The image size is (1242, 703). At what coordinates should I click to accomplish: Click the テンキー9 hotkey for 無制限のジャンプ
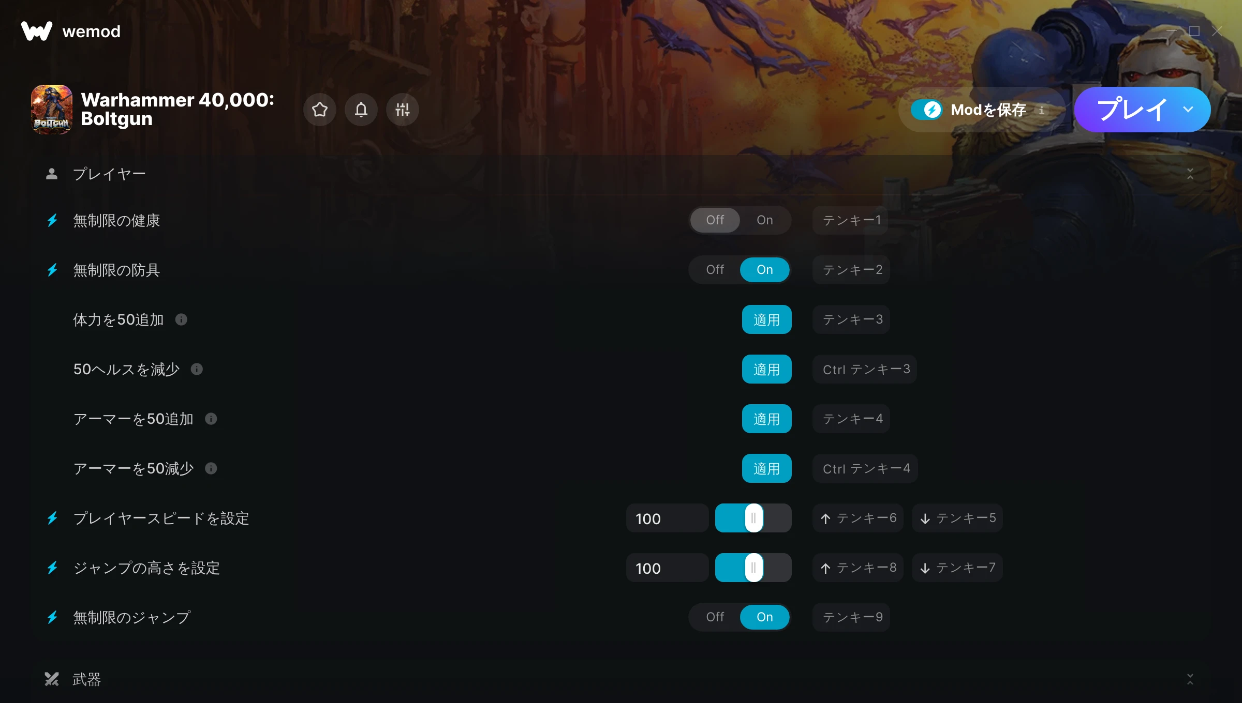pos(851,617)
